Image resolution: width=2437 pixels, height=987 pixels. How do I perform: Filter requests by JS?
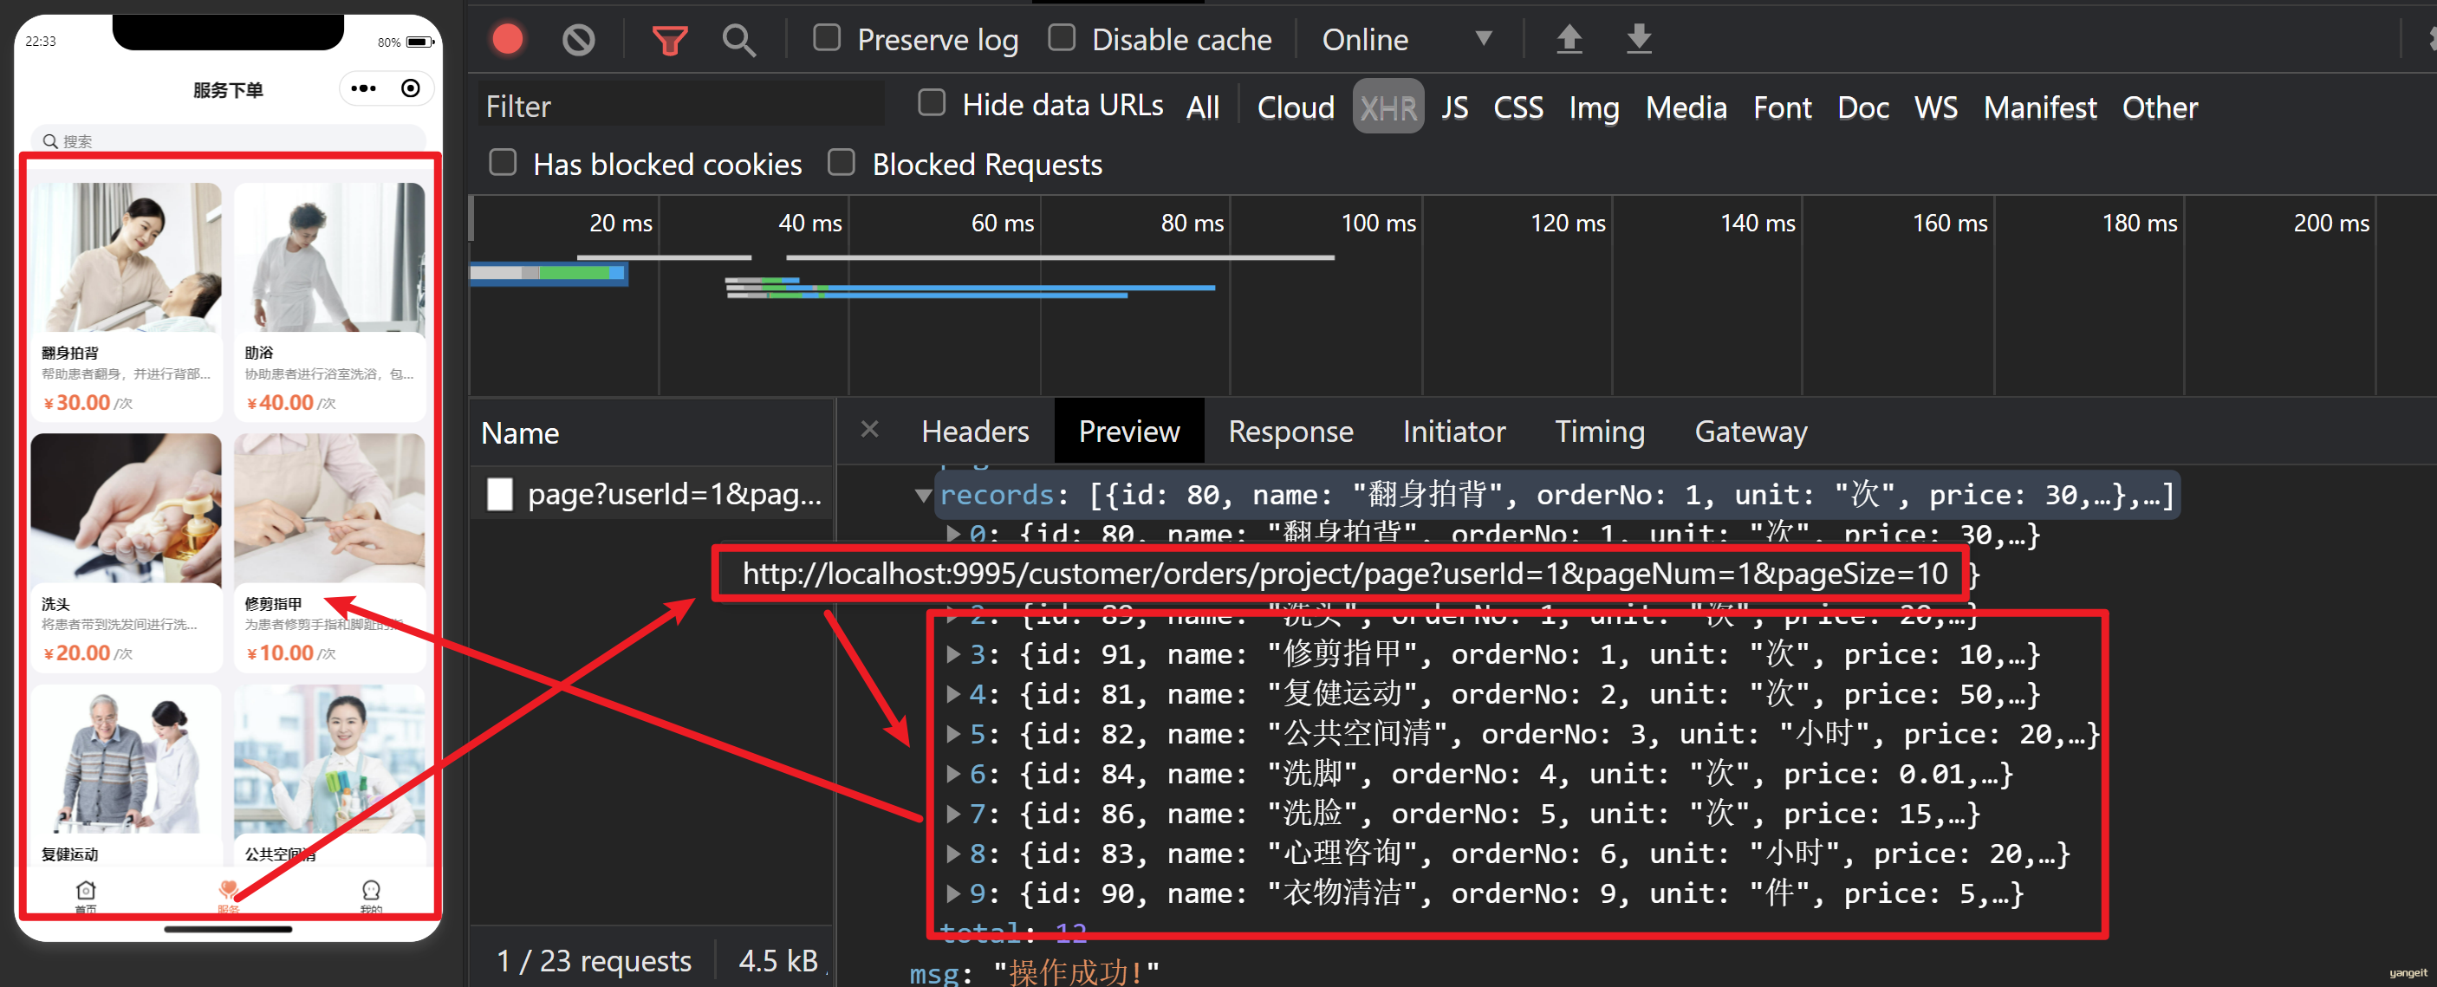pos(1454,107)
